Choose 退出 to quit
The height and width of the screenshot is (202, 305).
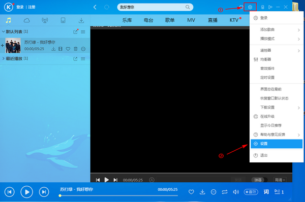pyautogui.click(x=276, y=155)
